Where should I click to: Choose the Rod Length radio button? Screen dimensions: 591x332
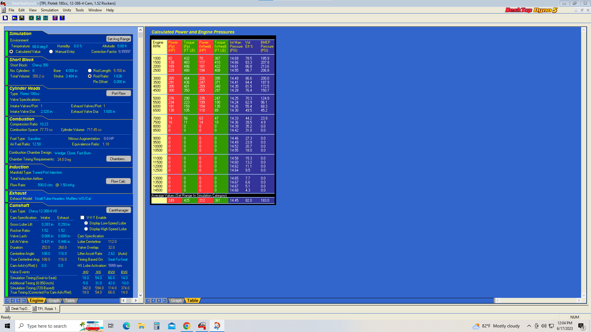[x=90, y=71]
